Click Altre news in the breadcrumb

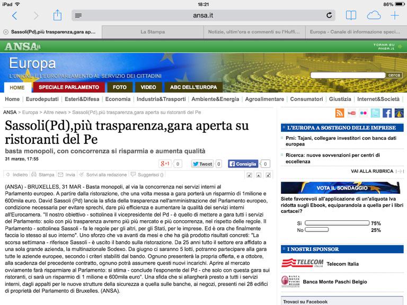(x=55, y=112)
